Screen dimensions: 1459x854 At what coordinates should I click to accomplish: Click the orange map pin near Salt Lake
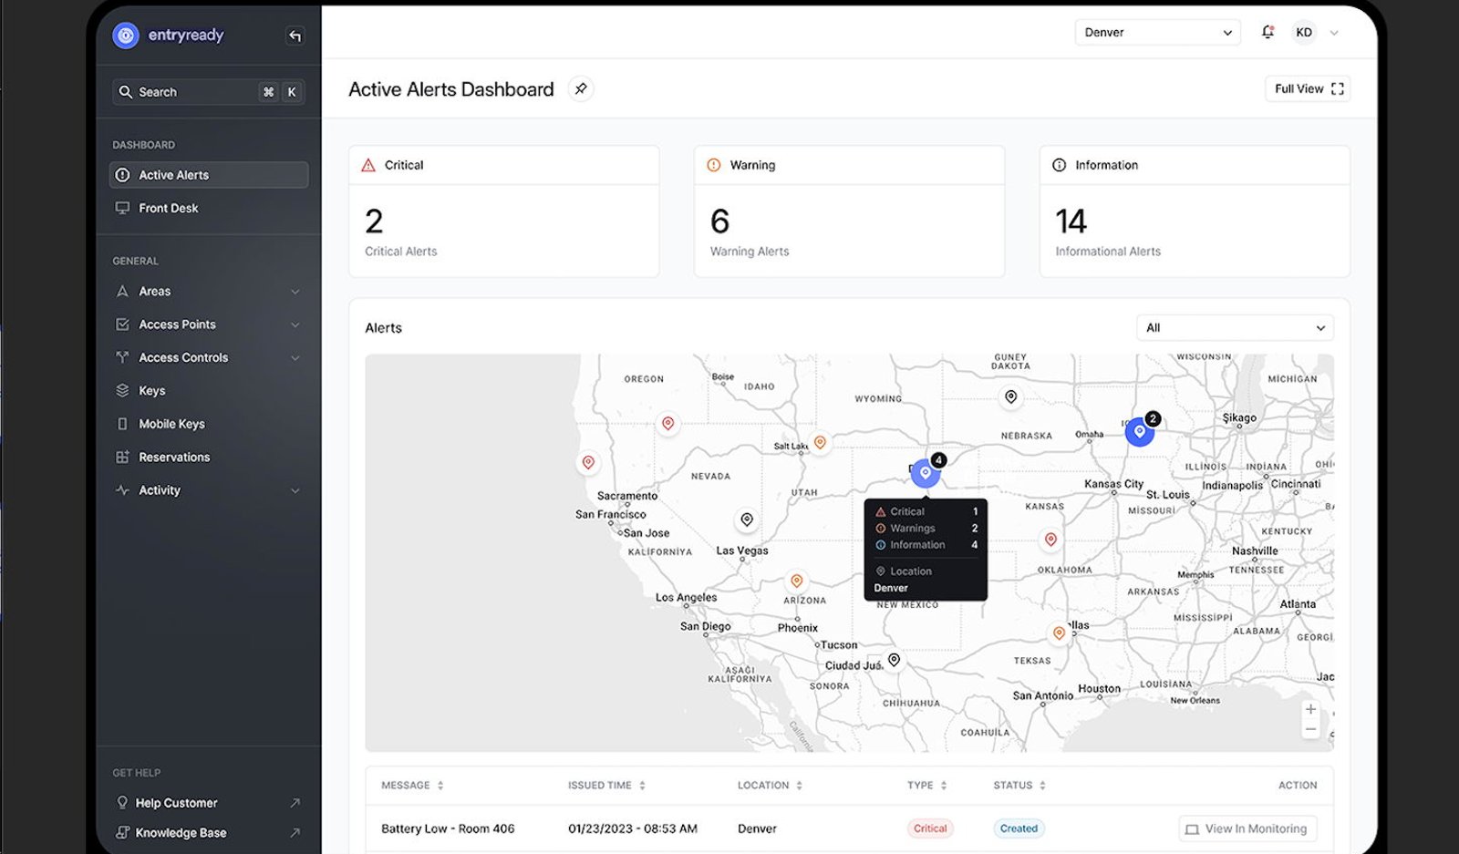820,443
